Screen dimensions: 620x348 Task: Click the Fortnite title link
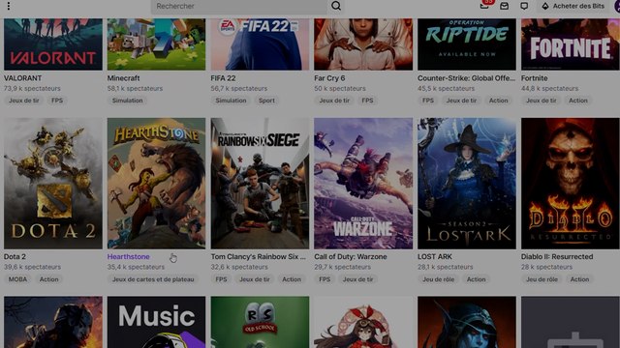point(534,78)
